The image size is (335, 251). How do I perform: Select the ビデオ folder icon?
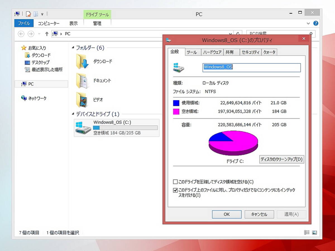(x=83, y=100)
